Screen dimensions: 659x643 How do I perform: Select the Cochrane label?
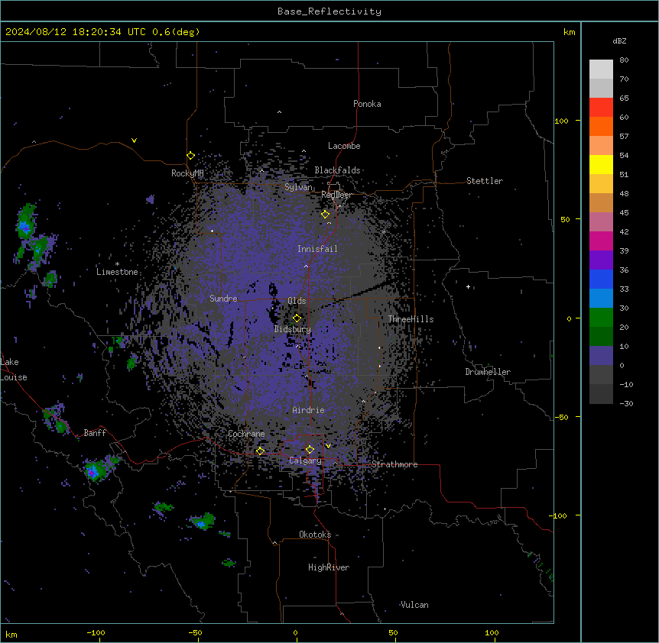pyautogui.click(x=246, y=434)
